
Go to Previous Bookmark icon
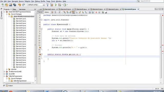(80, 12)
